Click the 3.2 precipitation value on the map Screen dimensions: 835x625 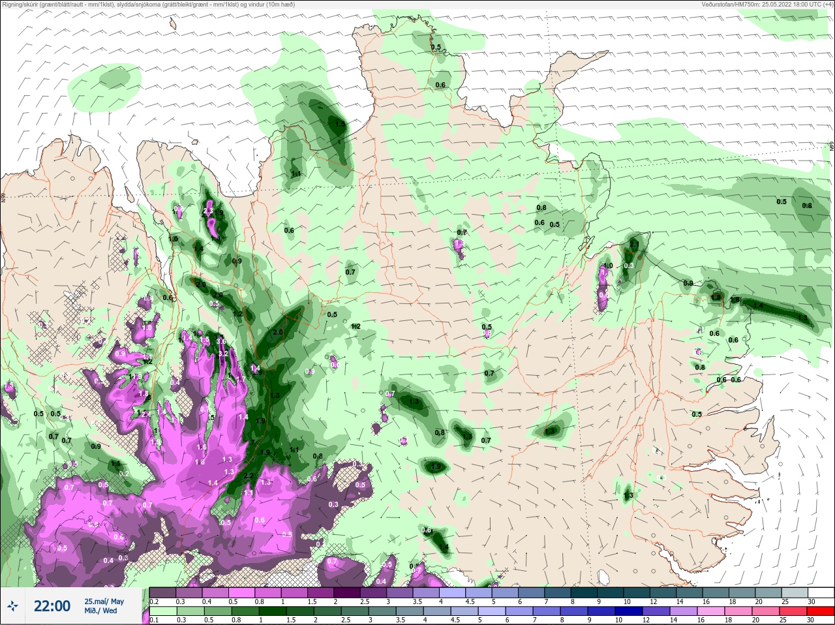tap(222, 354)
